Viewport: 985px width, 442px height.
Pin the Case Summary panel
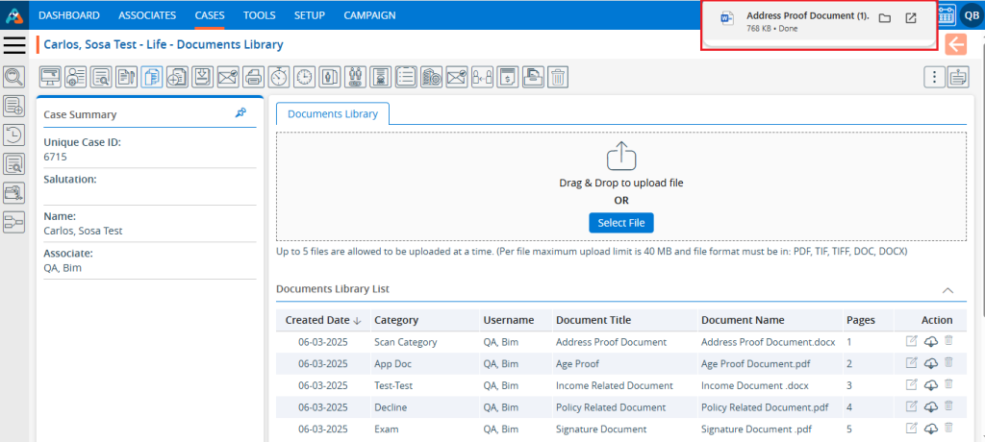[x=240, y=113]
